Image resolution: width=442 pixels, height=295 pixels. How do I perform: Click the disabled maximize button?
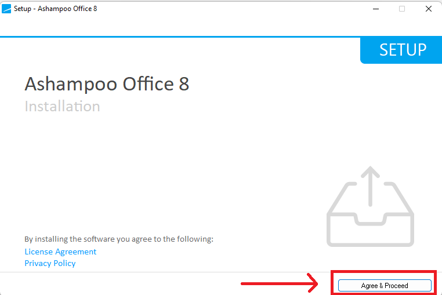pos(402,9)
